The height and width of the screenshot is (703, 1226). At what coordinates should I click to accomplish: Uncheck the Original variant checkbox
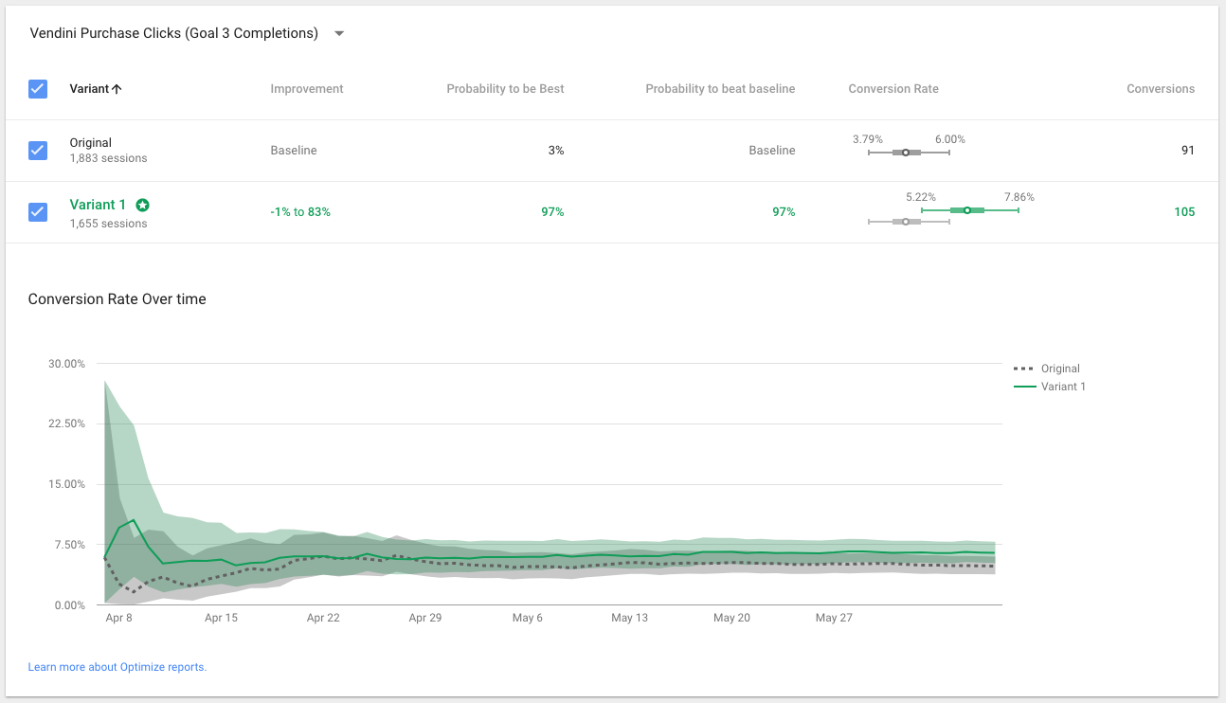pos(38,151)
